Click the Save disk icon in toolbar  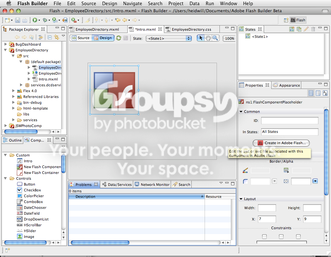(17, 20)
